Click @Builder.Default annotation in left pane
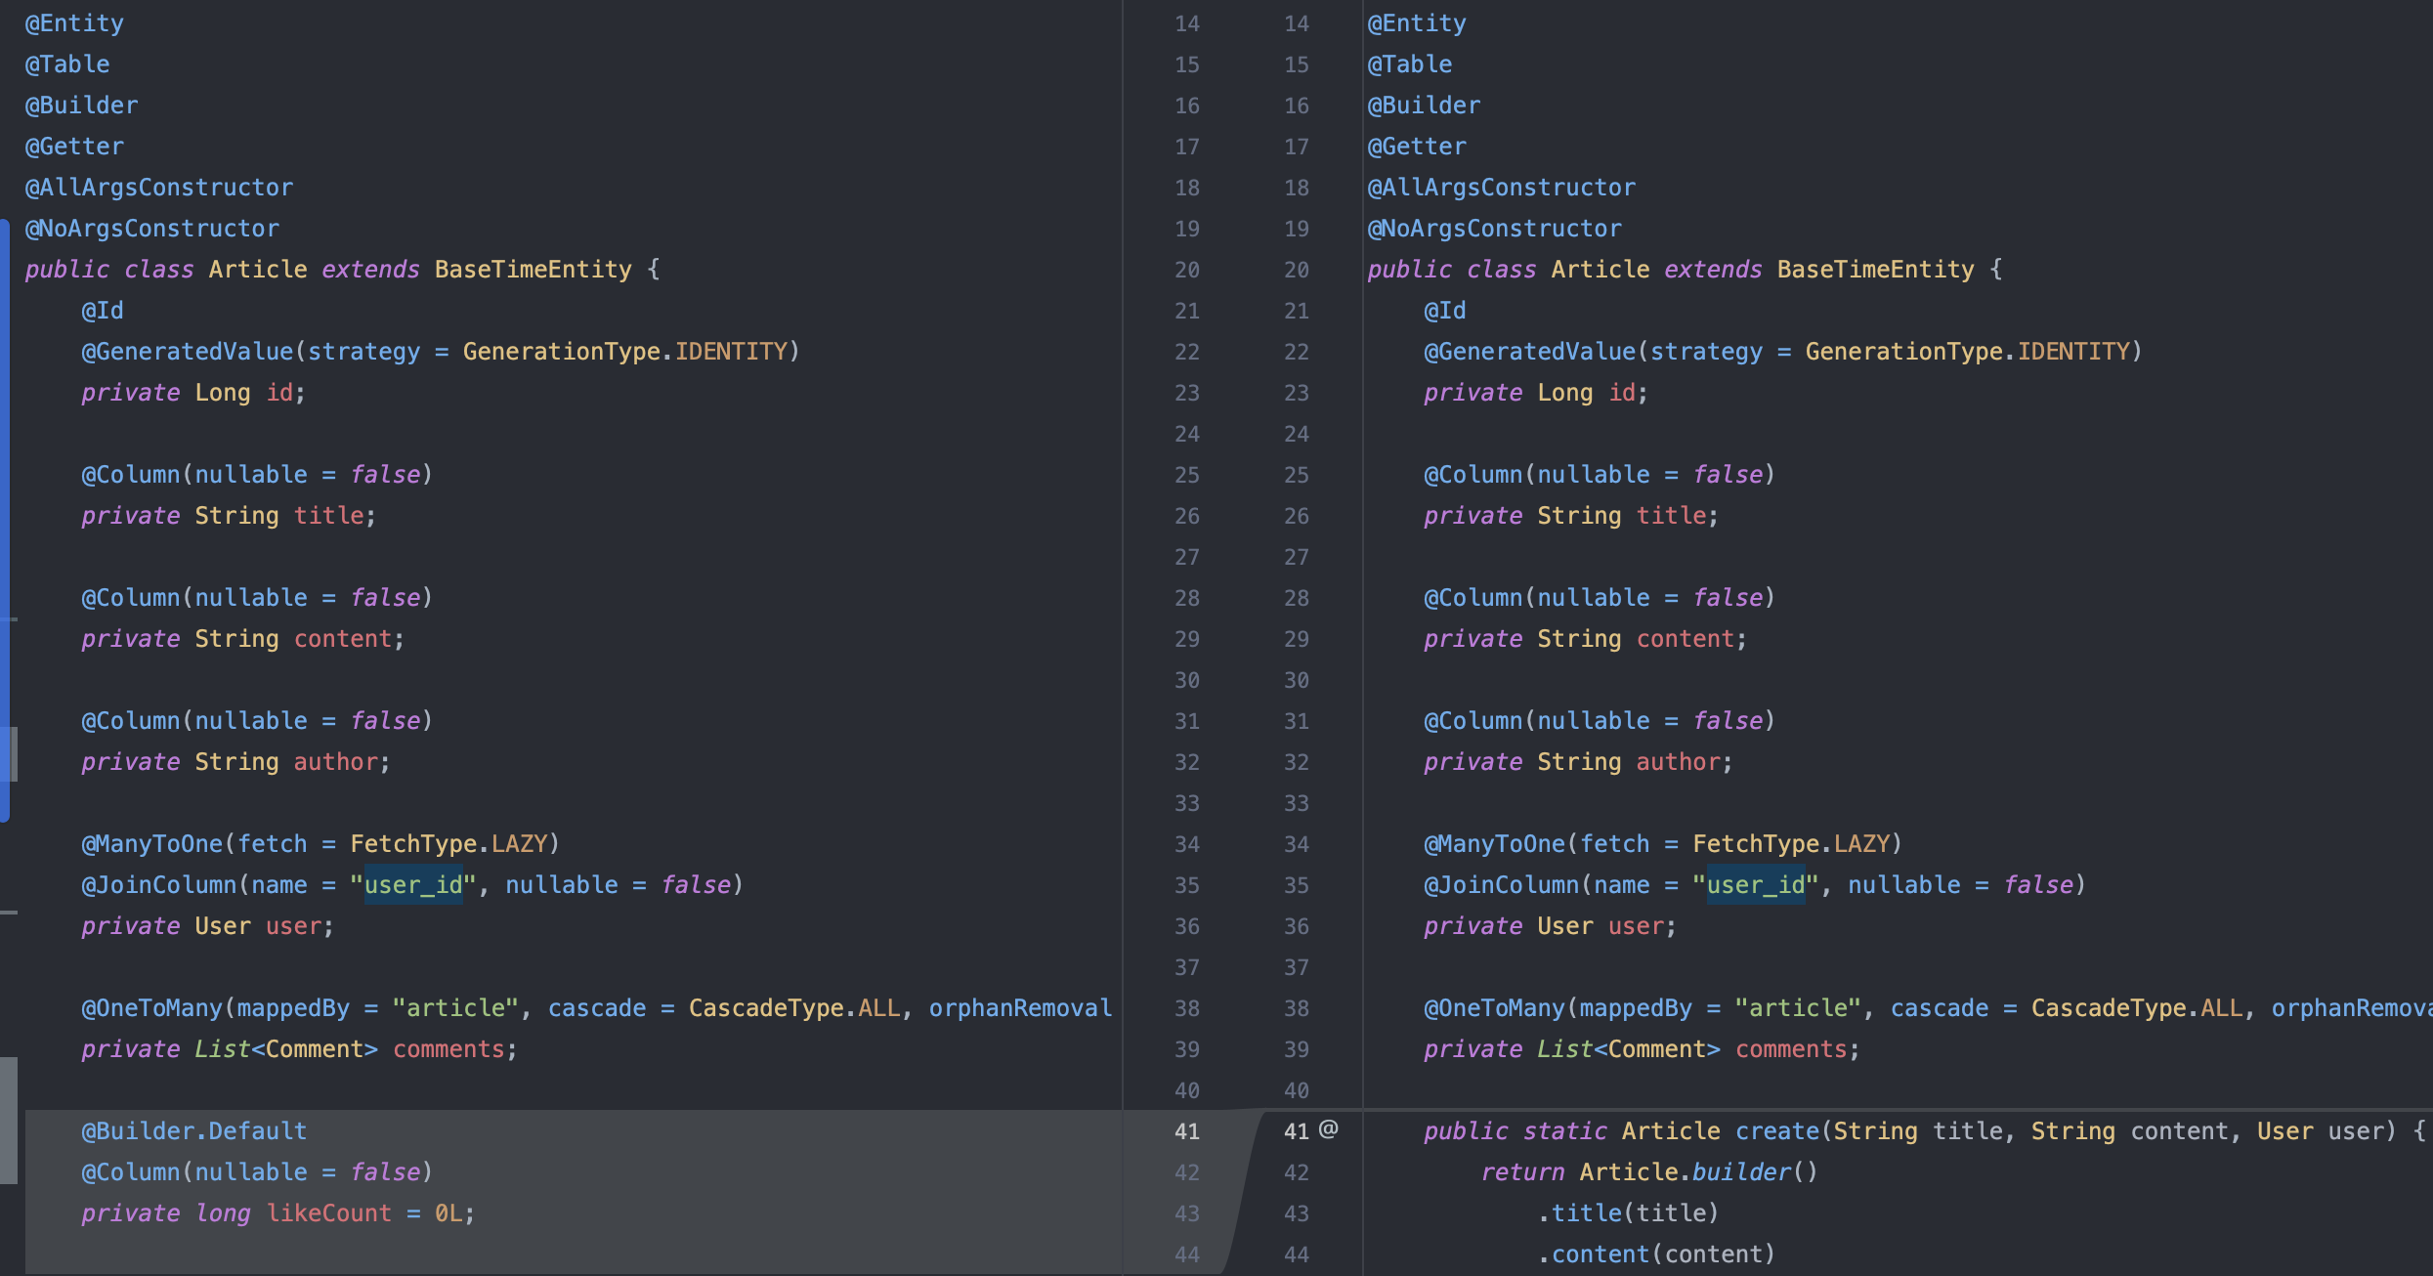Viewport: 2433px width, 1276px height. (193, 1131)
